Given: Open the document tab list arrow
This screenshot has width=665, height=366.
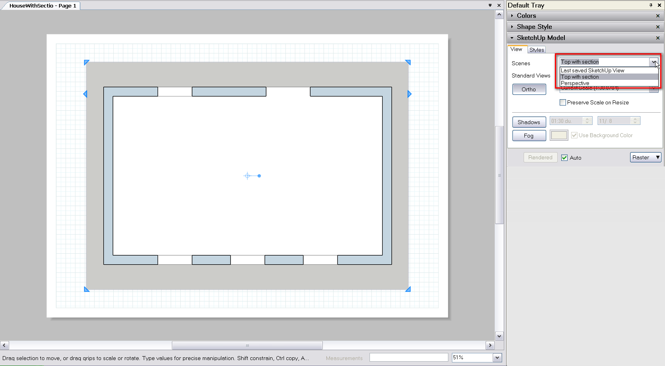Looking at the screenshot, I should [x=490, y=6].
